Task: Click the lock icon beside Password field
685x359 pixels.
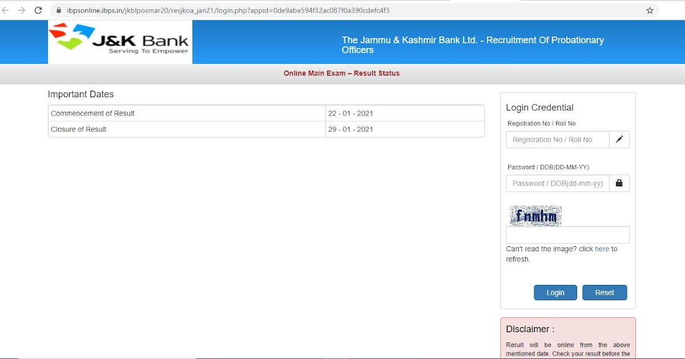Action: coord(619,183)
